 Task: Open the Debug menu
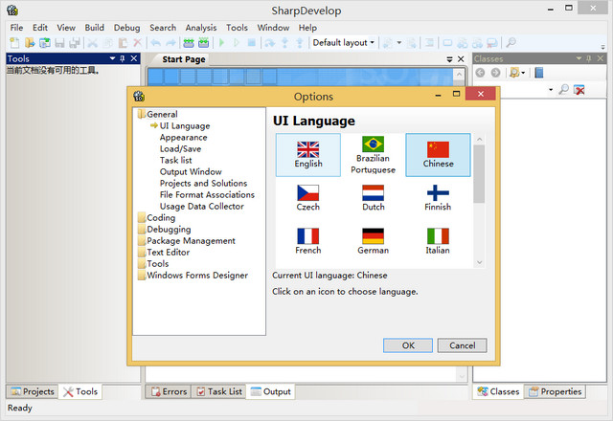tap(126, 28)
